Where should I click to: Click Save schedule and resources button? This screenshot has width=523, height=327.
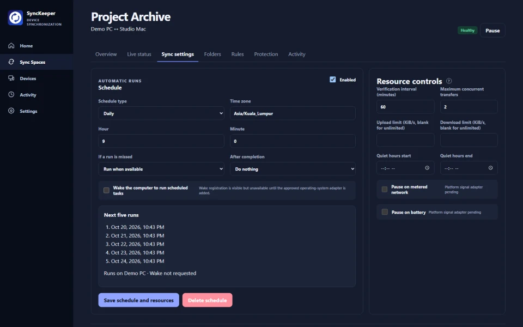[139, 300]
